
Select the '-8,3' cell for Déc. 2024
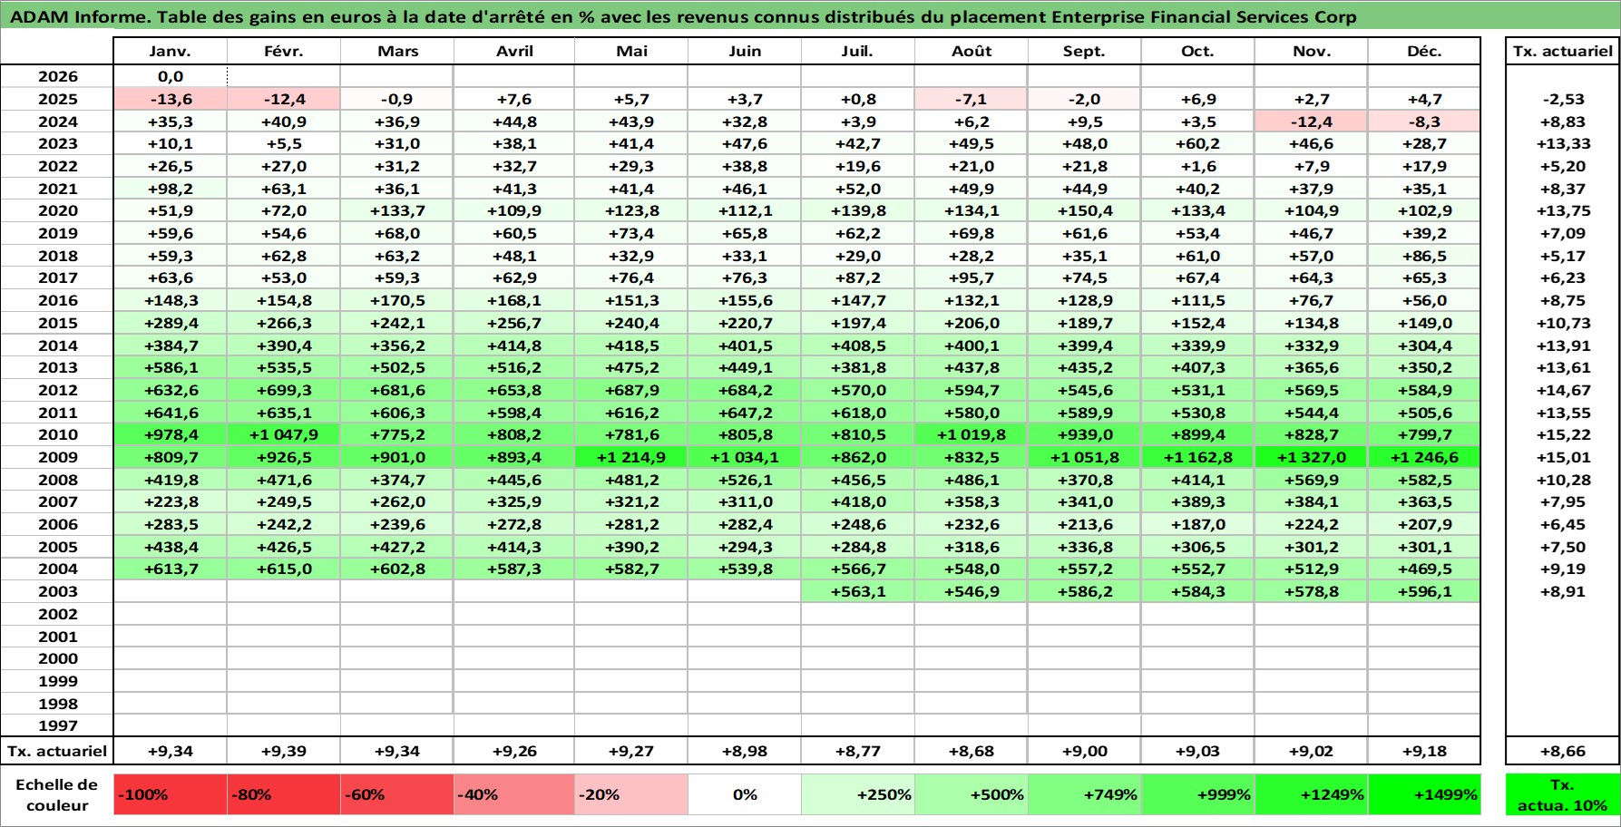[x=1424, y=122]
